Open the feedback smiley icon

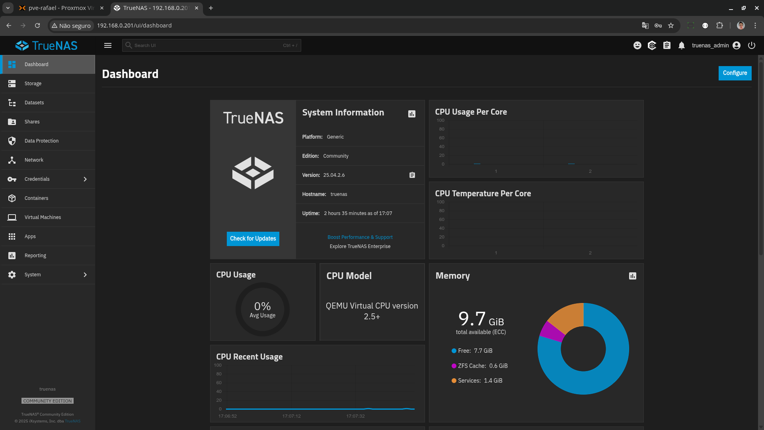(x=637, y=45)
